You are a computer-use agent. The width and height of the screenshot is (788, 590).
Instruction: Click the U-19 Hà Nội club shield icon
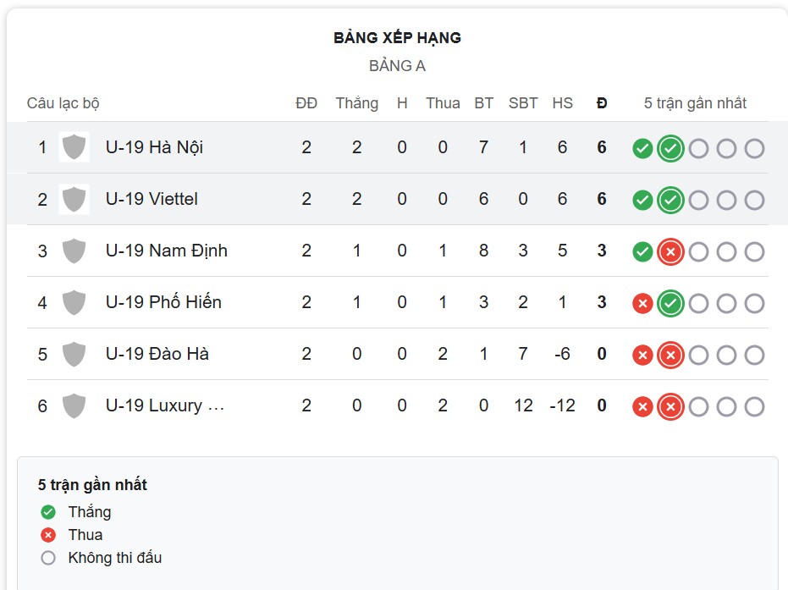point(74,146)
